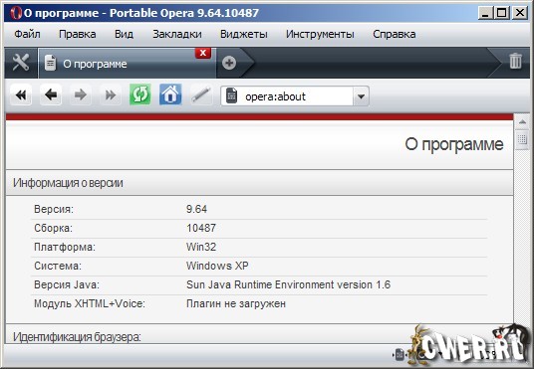The image size is (534, 369).
Task: Expand the address bar dropdown arrow
Action: point(361,96)
